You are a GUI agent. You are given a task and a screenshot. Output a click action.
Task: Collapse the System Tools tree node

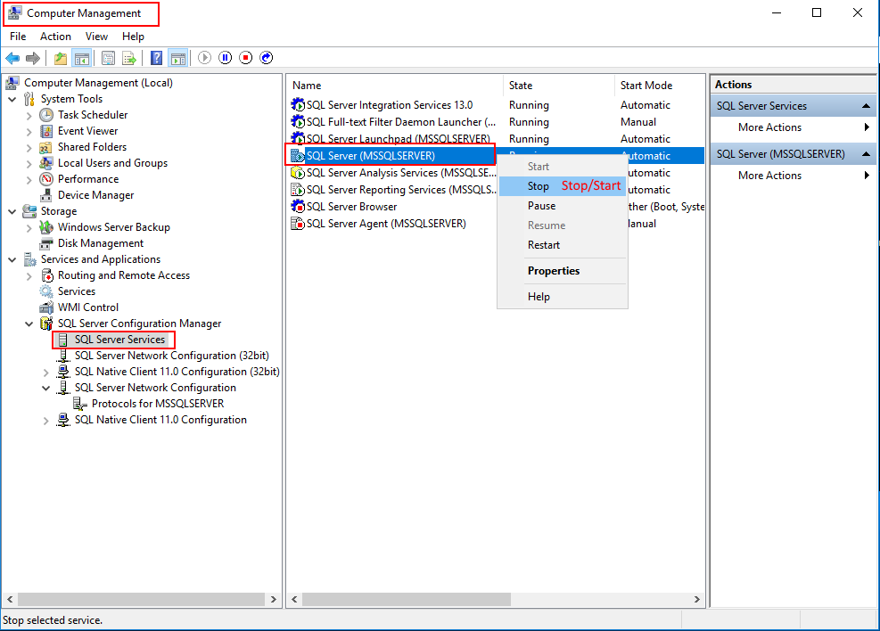[x=12, y=99]
